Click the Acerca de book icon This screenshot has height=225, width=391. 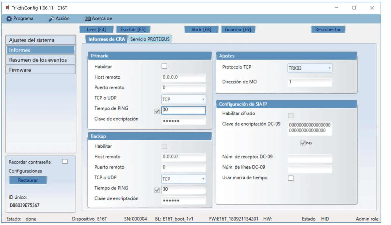[x=87, y=19]
